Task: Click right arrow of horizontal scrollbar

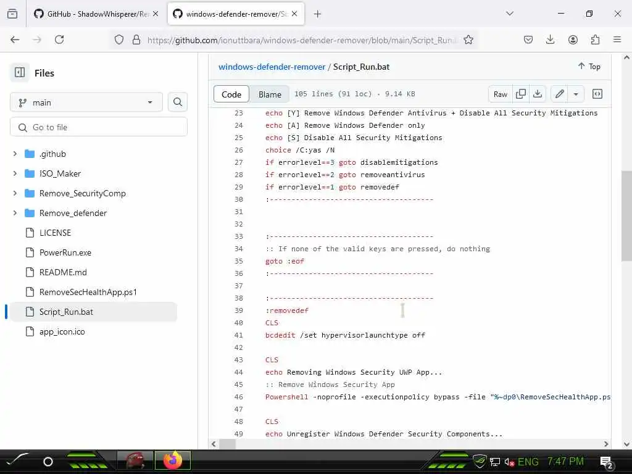Action: point(606,444)
